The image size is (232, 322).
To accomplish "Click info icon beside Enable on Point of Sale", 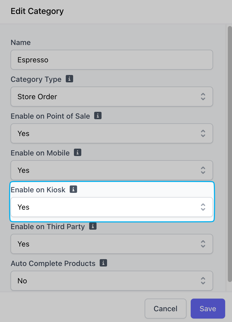I will (x=98, y=115).
